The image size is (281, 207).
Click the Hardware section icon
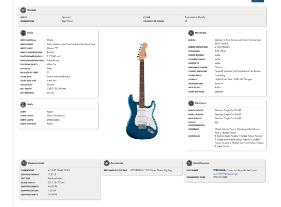[191, 33]
